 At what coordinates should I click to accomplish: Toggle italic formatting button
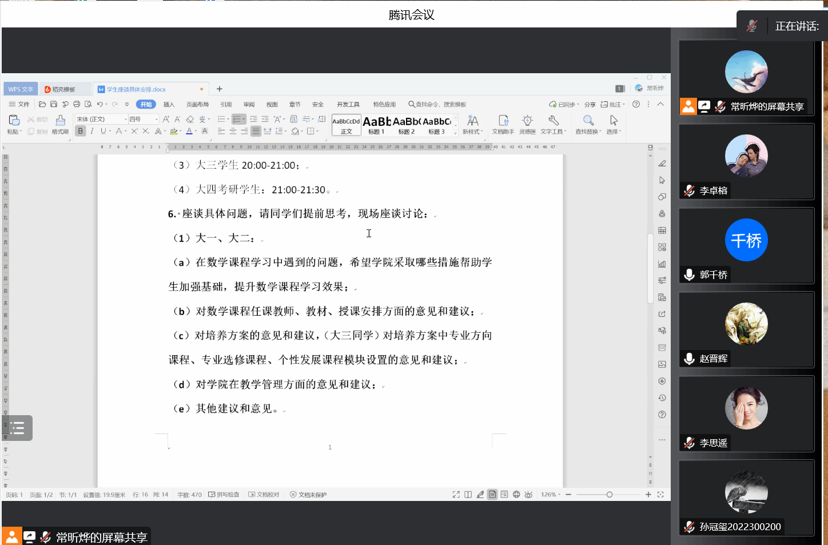click(91, 131)
